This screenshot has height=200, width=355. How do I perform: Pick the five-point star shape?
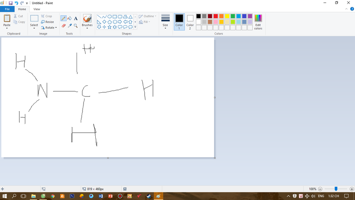pyautogui.click(x=110, y=27)
